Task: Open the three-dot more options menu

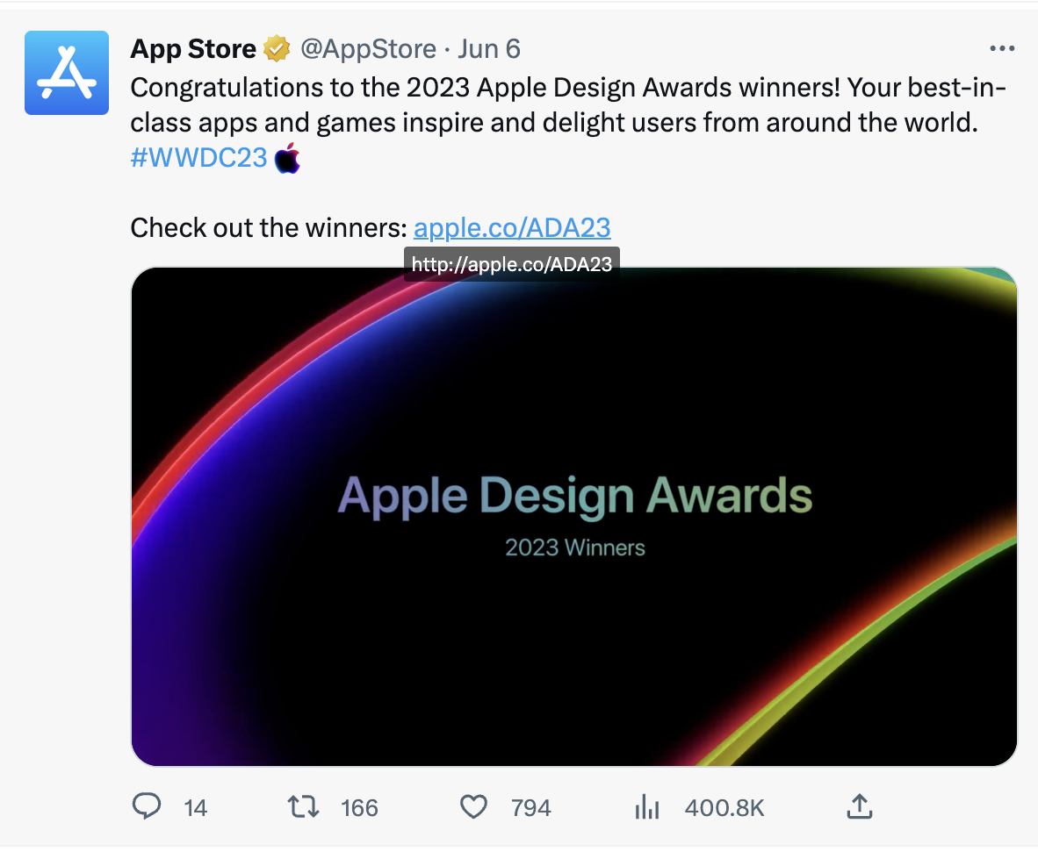Action: click(1002, 48)
